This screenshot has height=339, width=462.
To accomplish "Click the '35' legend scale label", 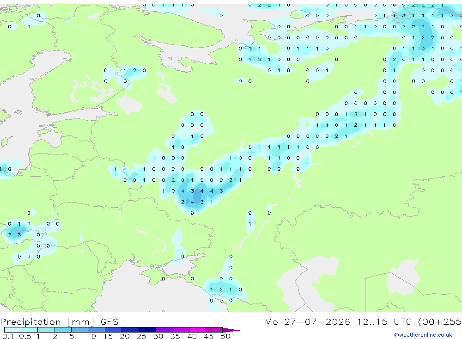I will coord(175,336).
